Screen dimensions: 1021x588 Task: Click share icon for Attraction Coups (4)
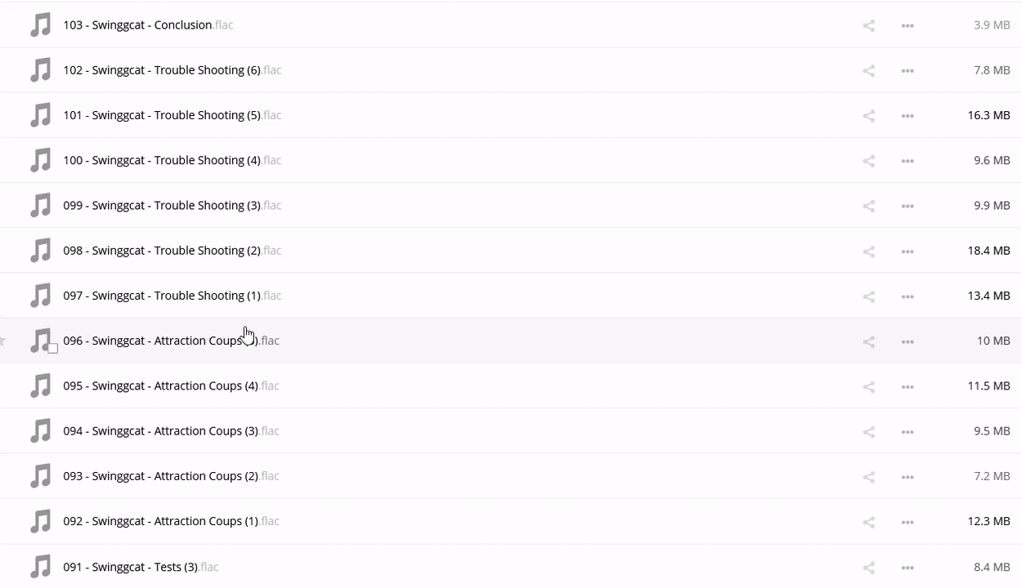(x=868, y=386)
